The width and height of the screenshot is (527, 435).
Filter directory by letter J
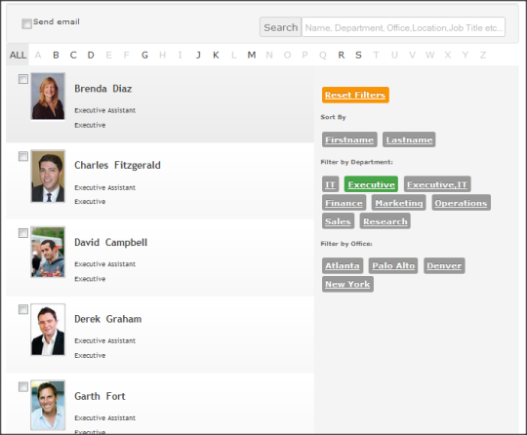[x=198, y=55]
